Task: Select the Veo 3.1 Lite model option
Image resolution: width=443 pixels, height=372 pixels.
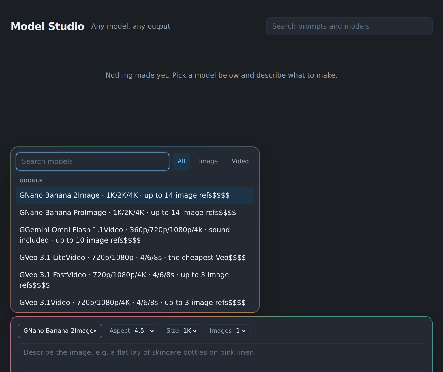Action: coord(135,258)
